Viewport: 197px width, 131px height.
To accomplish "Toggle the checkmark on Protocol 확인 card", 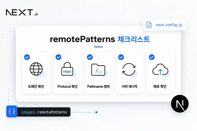I will [59, 57].
